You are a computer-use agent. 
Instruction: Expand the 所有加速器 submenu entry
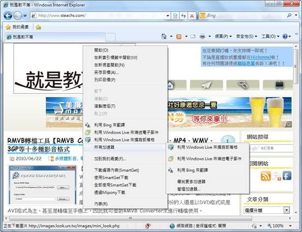pyautogui.click(x=125, y=147)
